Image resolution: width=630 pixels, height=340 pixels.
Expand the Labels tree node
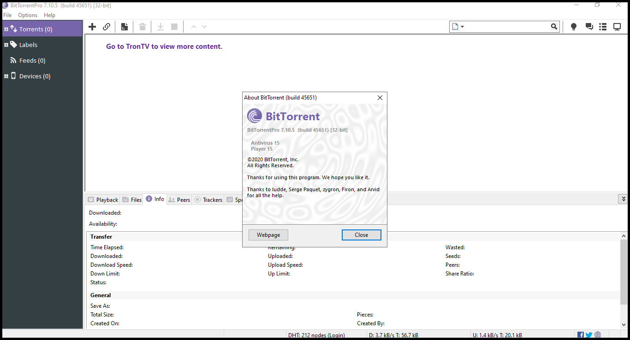coord(6,45)
